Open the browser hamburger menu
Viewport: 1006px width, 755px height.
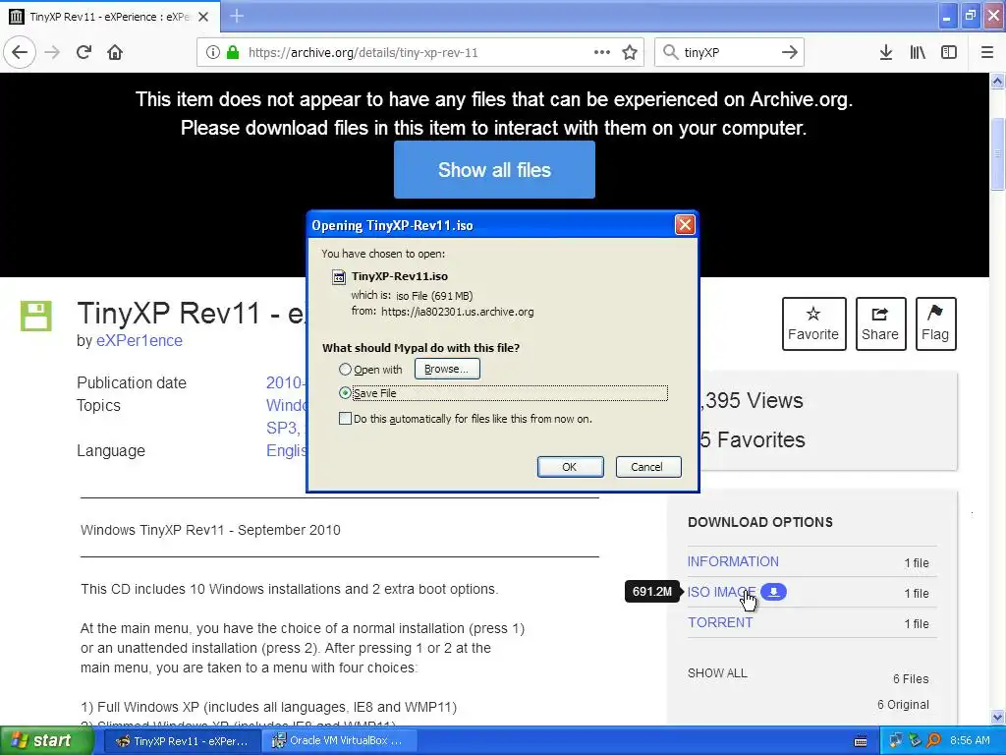pyautogui.click(x=987, y=52)
